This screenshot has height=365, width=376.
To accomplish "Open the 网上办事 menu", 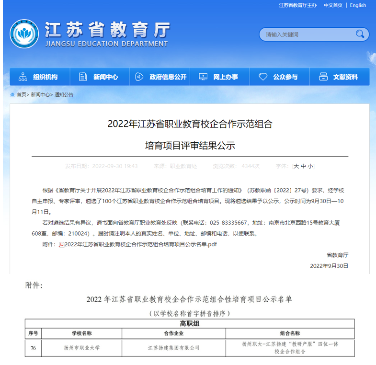I will pyautogui.click(x=225, y=77).
